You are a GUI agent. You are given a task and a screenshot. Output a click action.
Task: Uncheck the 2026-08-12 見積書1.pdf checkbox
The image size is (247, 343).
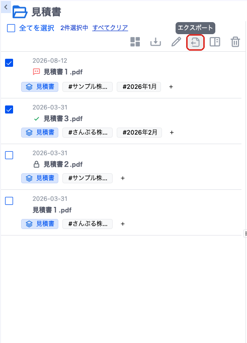click(x=9, y=63)
